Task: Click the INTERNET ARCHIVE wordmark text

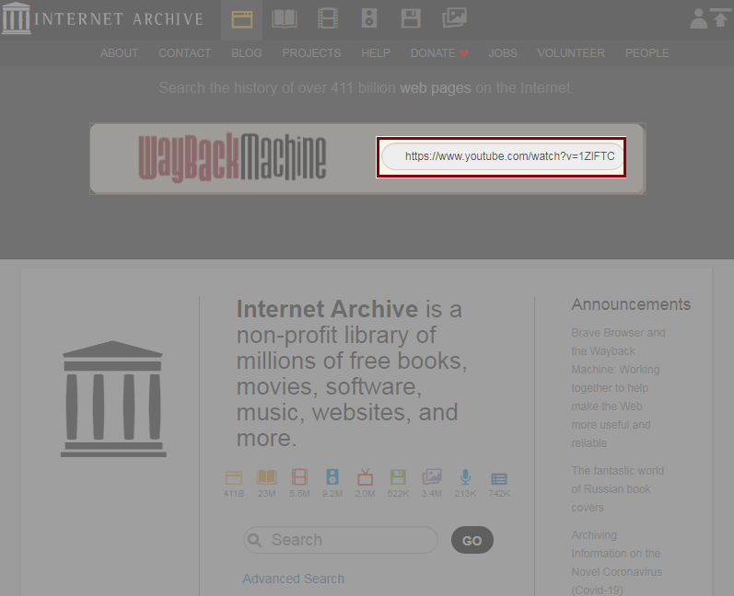Action: (119, 19)
